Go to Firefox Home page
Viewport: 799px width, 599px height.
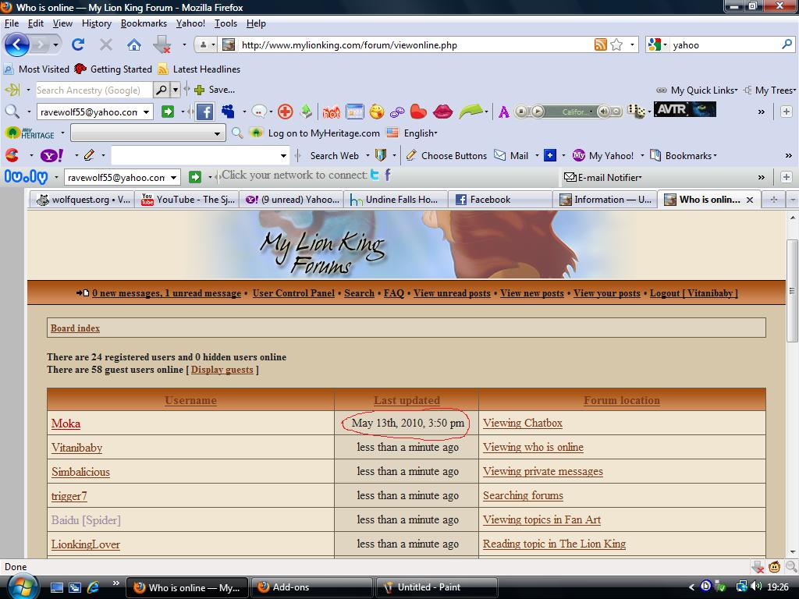134,44
